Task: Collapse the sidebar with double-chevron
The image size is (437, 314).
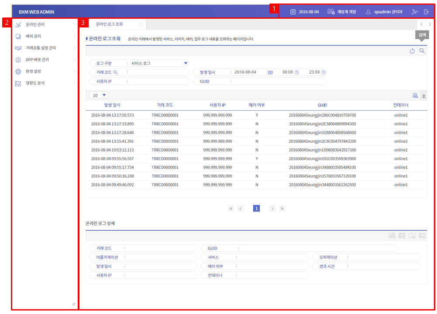Action: click(x=74, y=304)
